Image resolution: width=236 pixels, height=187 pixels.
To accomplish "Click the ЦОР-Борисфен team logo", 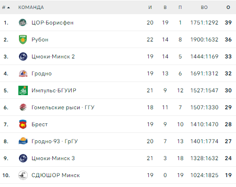I will [23, 23].
